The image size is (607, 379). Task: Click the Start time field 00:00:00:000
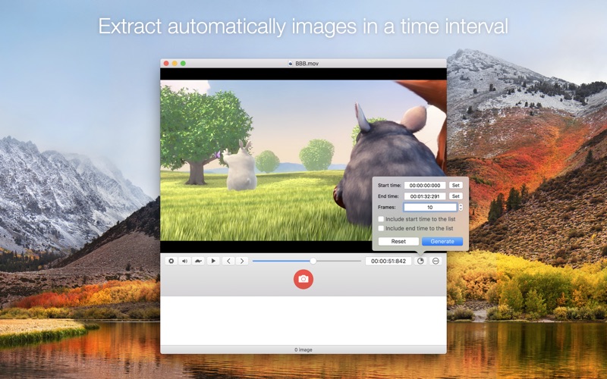coord(425,185)
